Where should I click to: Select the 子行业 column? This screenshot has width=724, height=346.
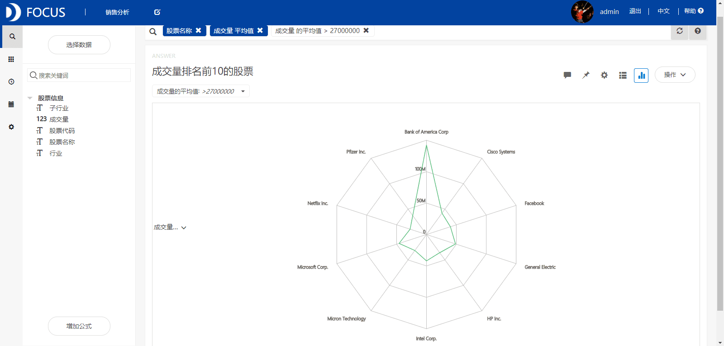pyautogui.click(x=59, y=108)
